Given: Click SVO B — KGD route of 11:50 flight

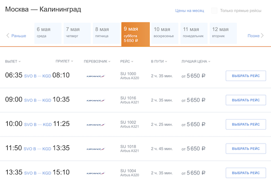Looking at the screenshot, I should tap(37, 149).
